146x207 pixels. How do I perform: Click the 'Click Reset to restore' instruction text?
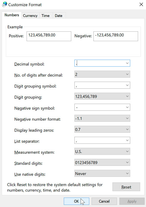(55, 187)
